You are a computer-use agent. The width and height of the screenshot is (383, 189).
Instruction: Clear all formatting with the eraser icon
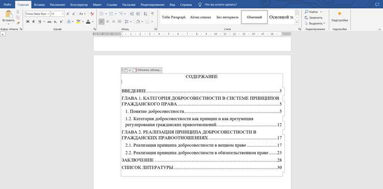click(92, 14)
